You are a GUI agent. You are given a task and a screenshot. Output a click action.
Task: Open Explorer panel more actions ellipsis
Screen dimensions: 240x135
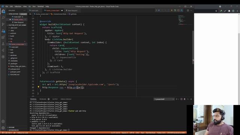[x=24, y=10]
